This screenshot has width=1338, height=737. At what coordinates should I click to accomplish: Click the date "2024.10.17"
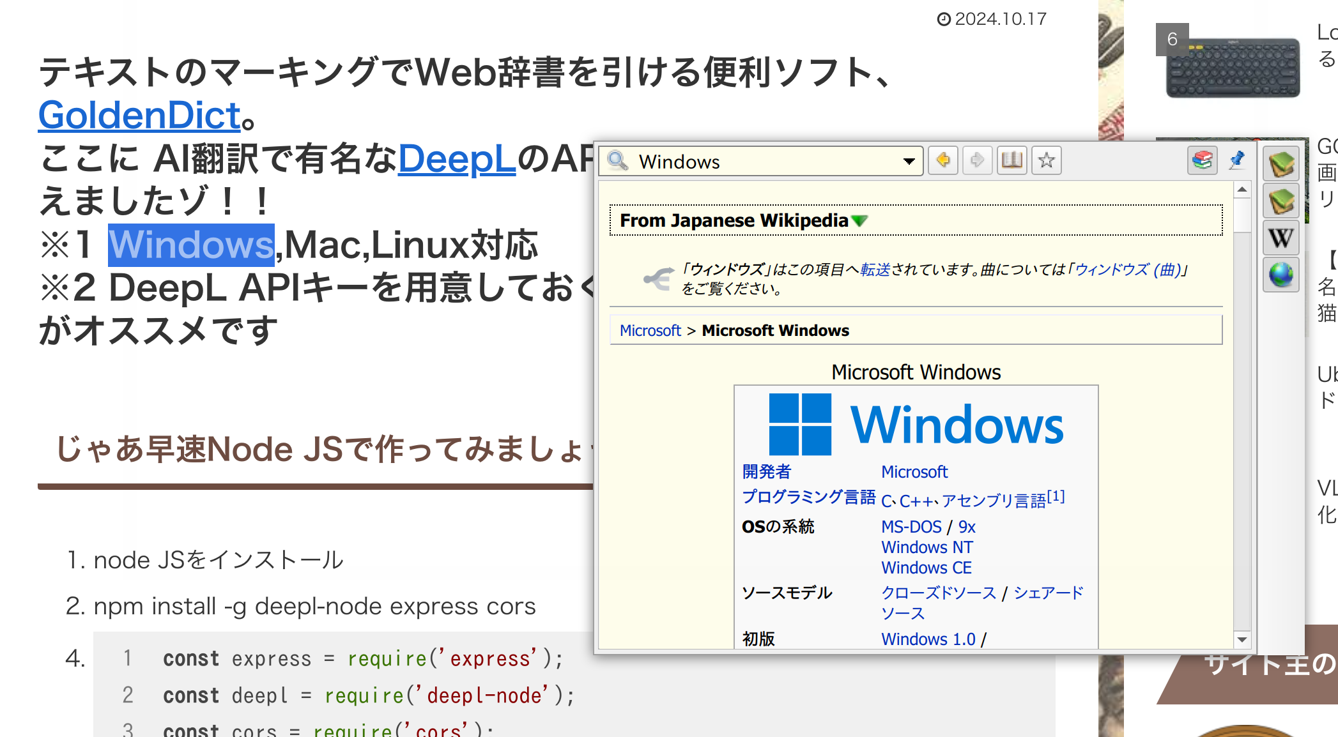pos(1001,19)
